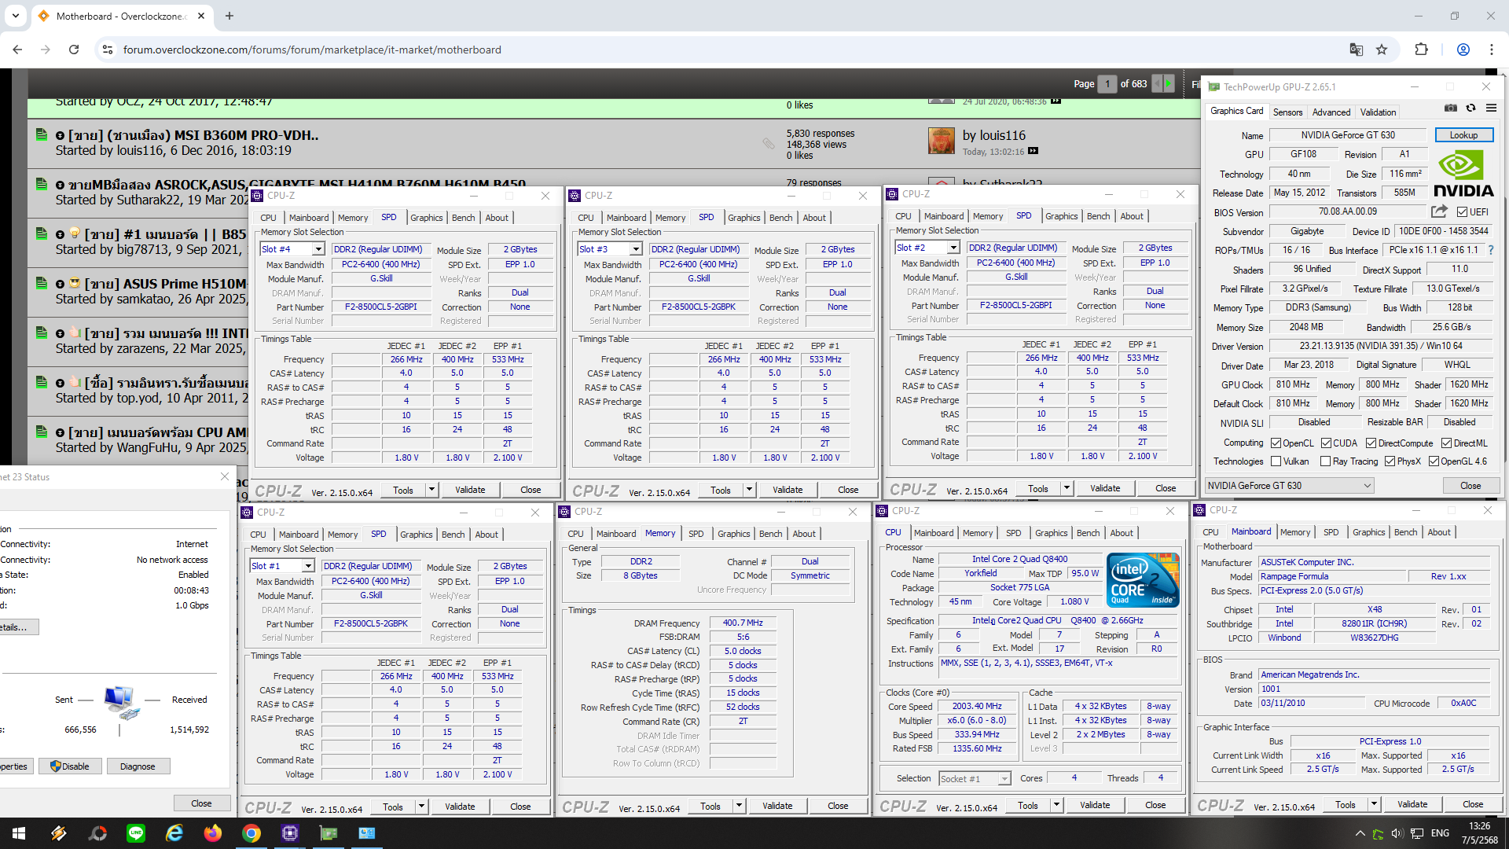Open the Socket #1 selection dropdown
The width and height of the screenshot is (1509, 849).
click(x=1004, y=779)
